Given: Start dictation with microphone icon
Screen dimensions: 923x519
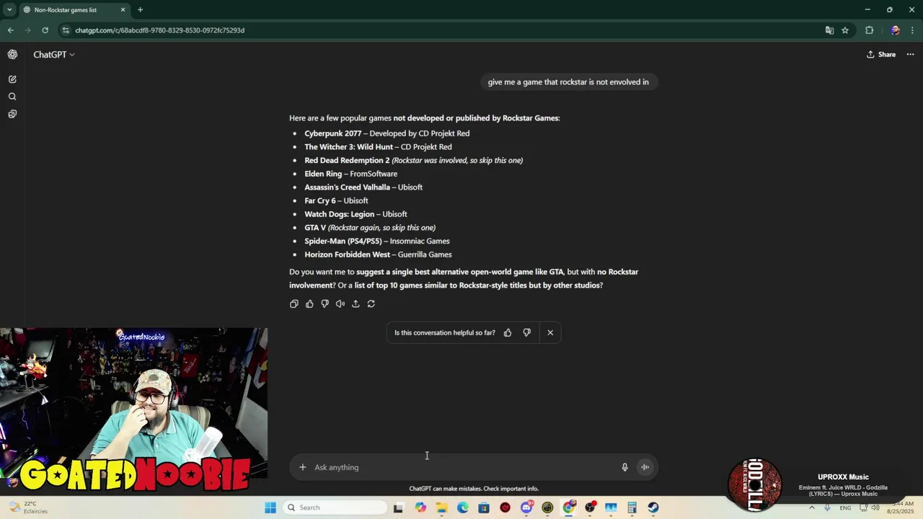Looking at the screenshot, I should pos(625,467).
